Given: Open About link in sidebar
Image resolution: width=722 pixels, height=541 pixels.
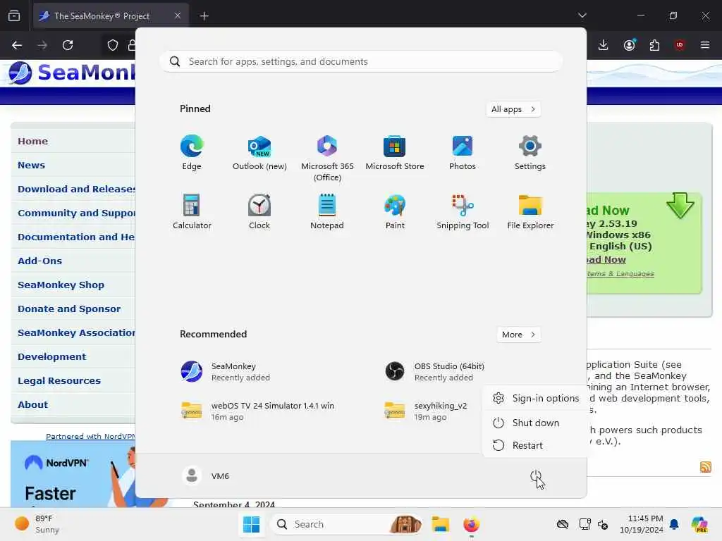Looking at the screenshot, I should click(x=32, y=404).
